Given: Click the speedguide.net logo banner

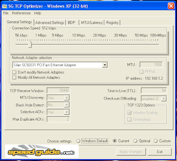Looking at the screenshot, I should coord(42,152).
